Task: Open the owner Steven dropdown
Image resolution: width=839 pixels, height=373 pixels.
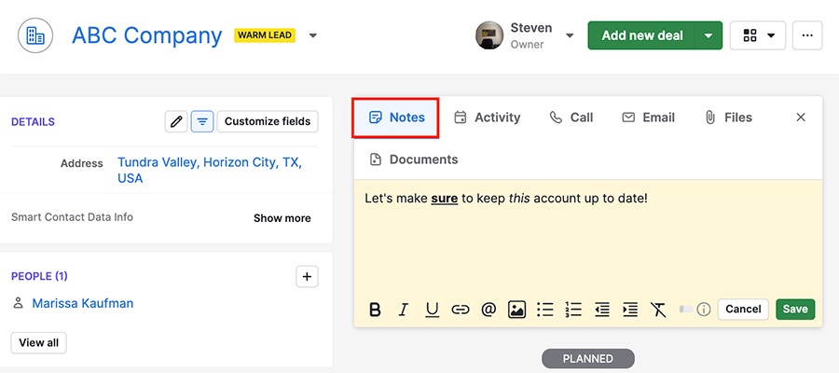Action: click(x=570, y=35)
